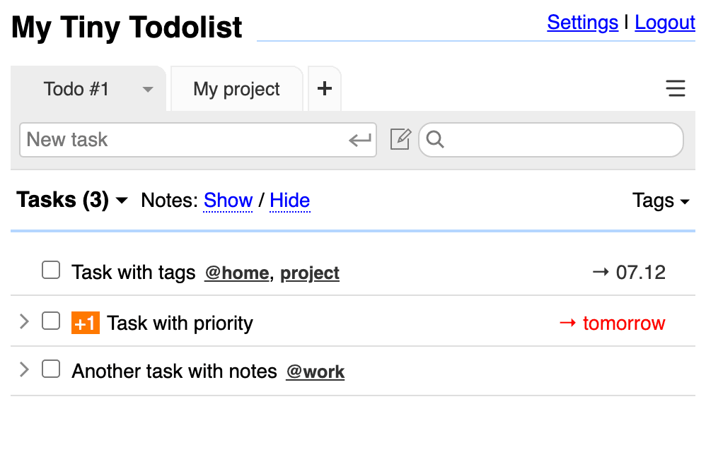
Task: Select the Todo #1 tab
Action: pos(76,90)
